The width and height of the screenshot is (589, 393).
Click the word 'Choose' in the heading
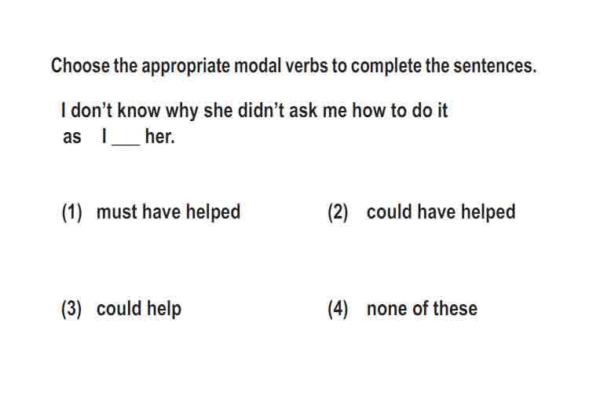click(x=80, y=65)
